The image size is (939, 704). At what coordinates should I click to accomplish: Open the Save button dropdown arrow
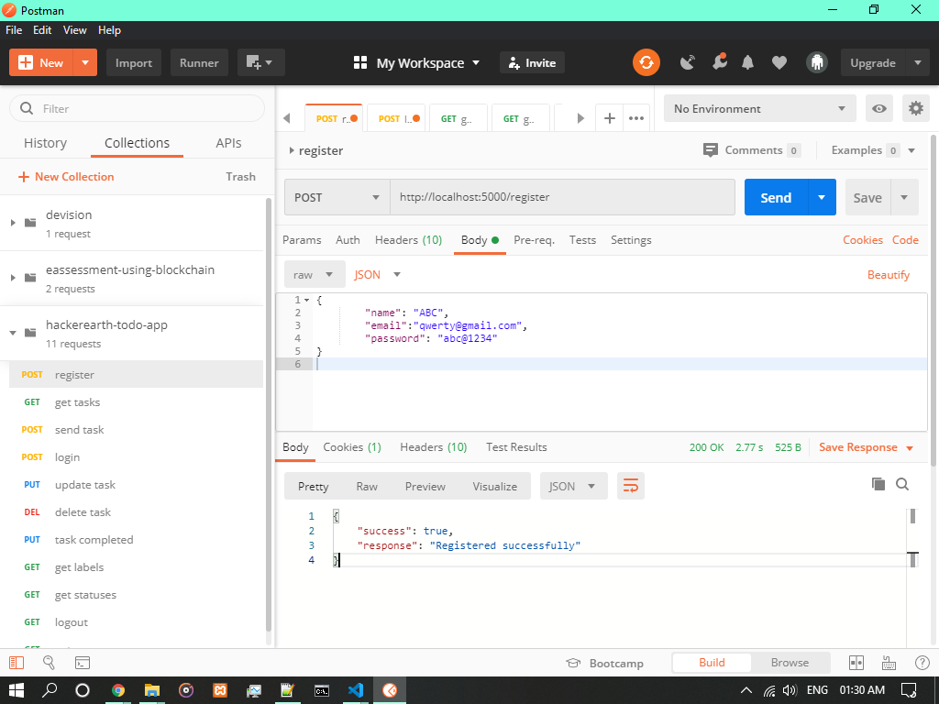tap(904, 197)
